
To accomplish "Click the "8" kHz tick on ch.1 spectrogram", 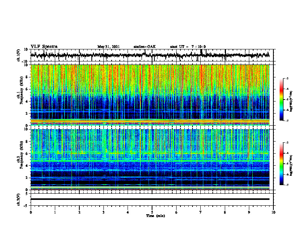I will [x=27, y=77].
